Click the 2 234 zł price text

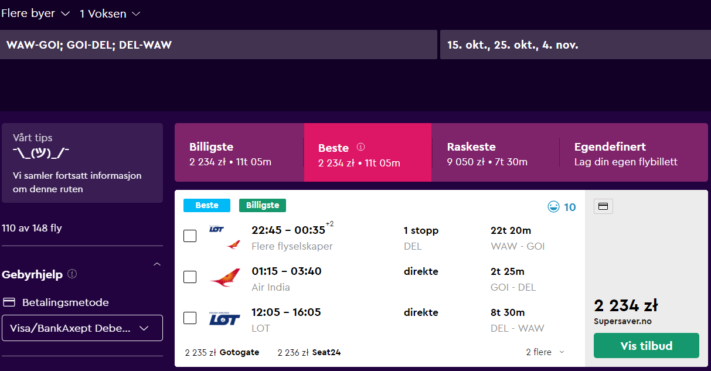[625, 305]
